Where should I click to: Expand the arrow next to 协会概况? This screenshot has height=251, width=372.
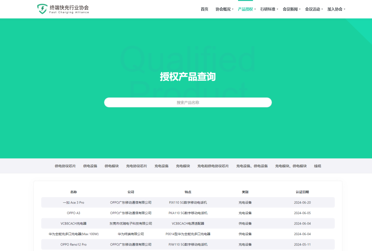tap(232, 9)
